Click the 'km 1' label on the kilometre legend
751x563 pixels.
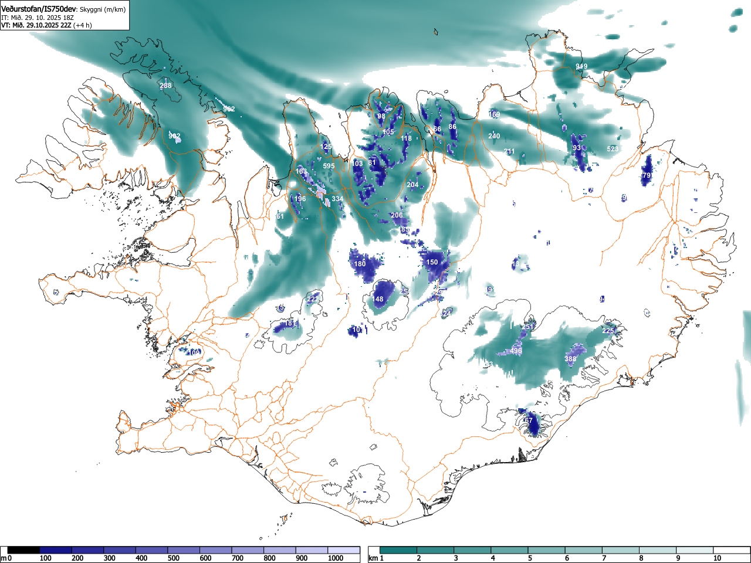click(377, 558)
